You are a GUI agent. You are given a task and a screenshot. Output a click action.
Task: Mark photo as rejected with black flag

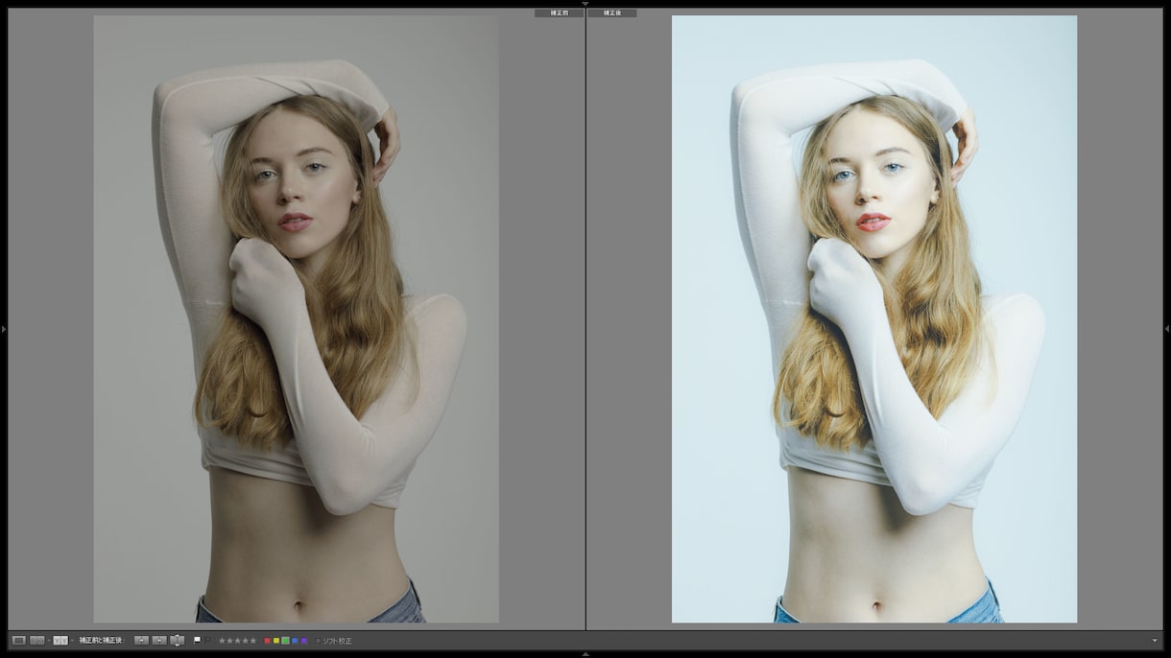(x=207, y=639)
